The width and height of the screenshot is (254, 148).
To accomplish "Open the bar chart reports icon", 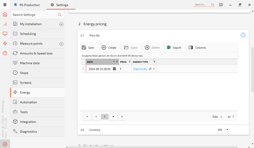I will (x=5, y=24).
